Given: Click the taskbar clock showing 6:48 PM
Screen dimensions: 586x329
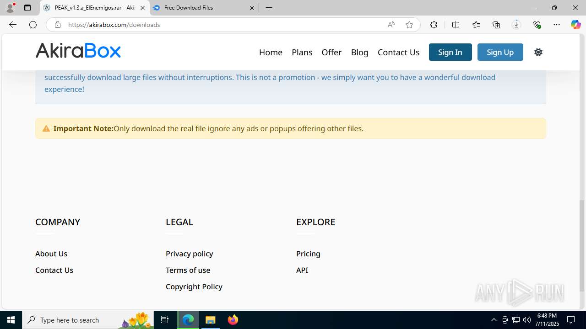Looking at the screenshot, I should click(x=547, y=320).
